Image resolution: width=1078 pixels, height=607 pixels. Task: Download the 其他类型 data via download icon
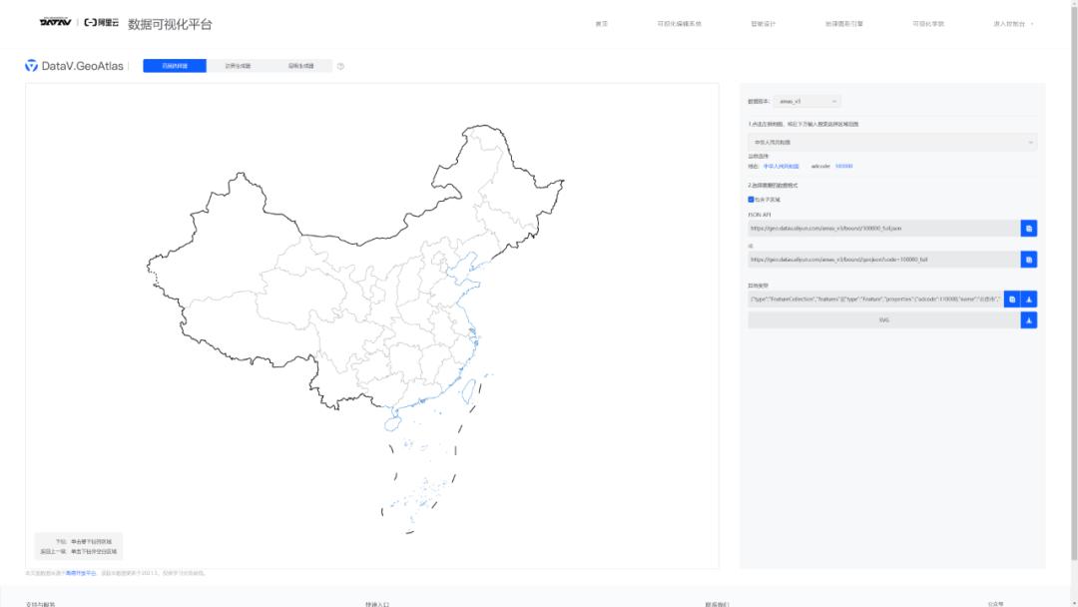pos(1028,299)
